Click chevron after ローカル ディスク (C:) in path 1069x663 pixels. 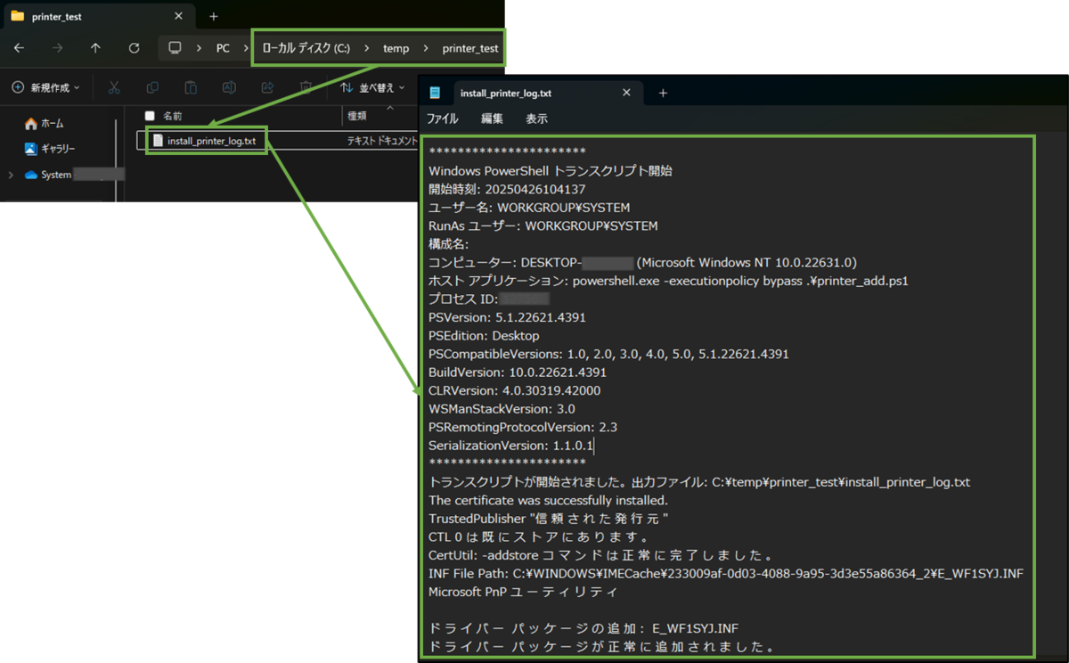coord(366,48)
